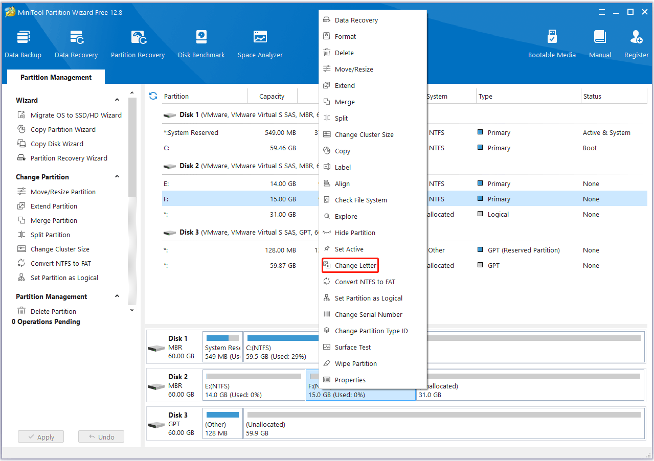This screenshot has height=461, width=654.
Task: Collapse the Change Partition section
Action: (117, 177)
